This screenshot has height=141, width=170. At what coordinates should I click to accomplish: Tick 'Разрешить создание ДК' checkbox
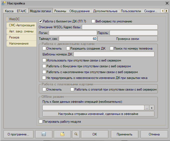point(68,48)
